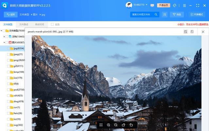Expand the 文档 tree node
This screenshot has width=209, height=131.
click(4, 37)
